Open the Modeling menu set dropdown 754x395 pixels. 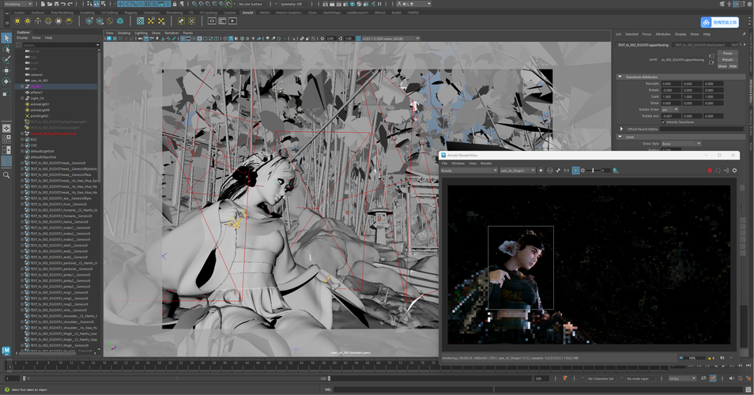tap(17, 4)
